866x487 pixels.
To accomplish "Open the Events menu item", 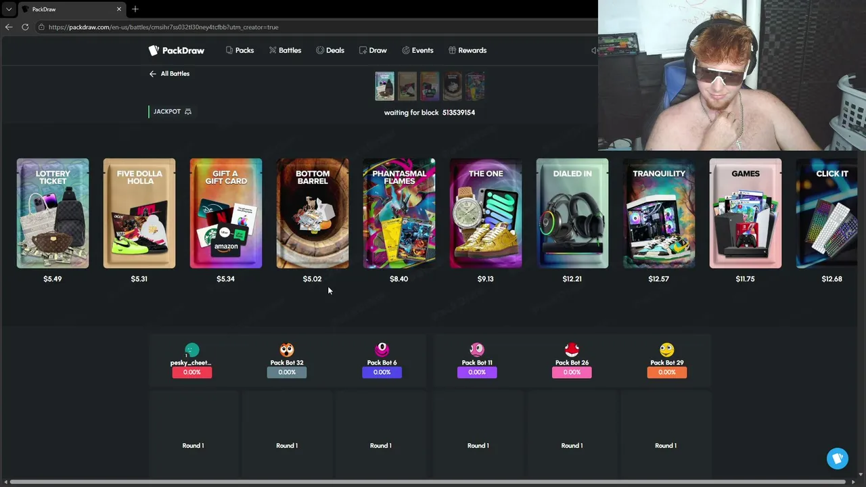I will [x=417, y=50].
